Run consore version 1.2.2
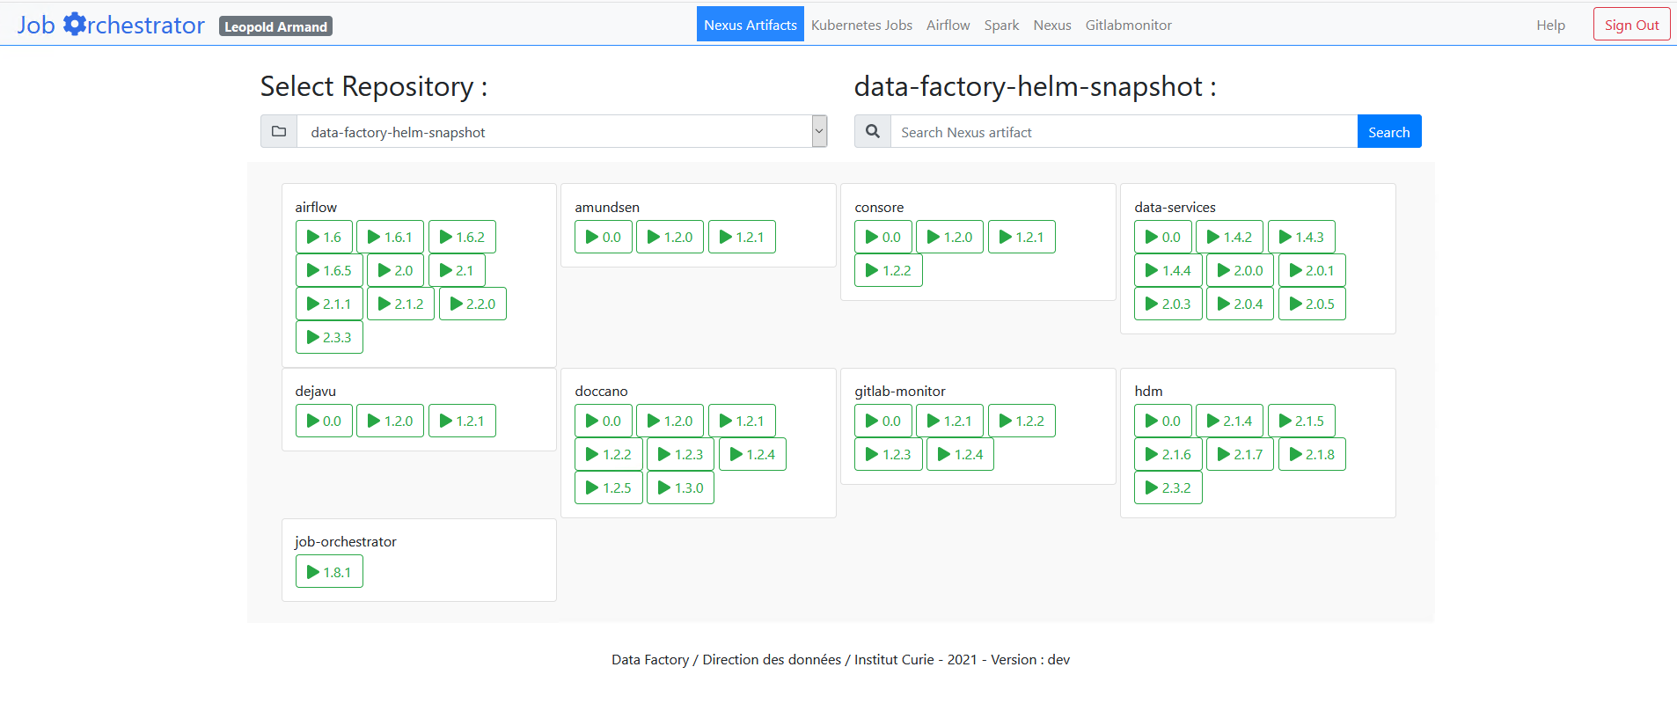Viewport: 1677px width, 711px height. click(x=889, y=270)
